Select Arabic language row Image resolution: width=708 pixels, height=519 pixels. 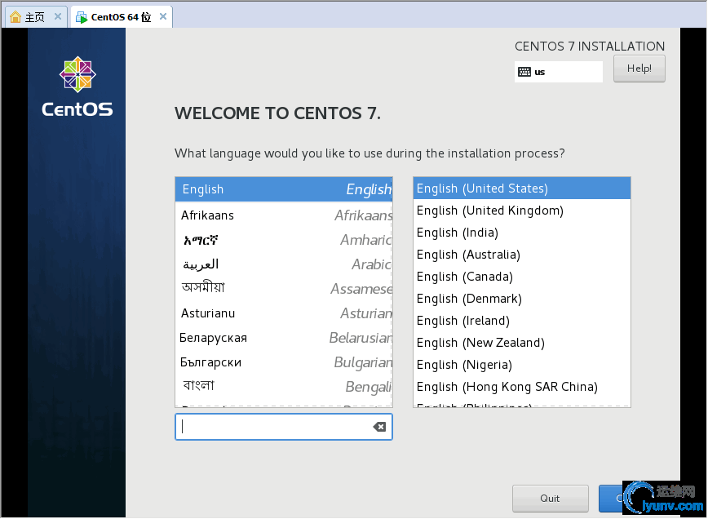(x=284, y=264)
